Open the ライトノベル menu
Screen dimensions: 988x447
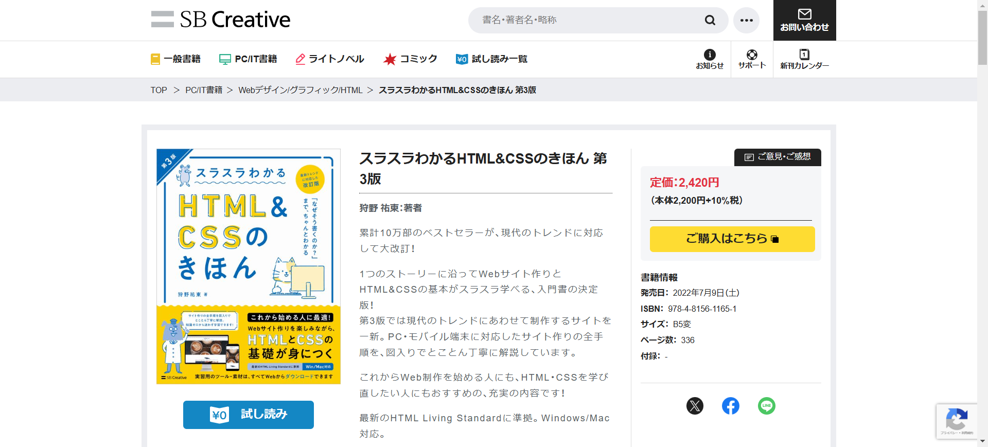point(330,59)
